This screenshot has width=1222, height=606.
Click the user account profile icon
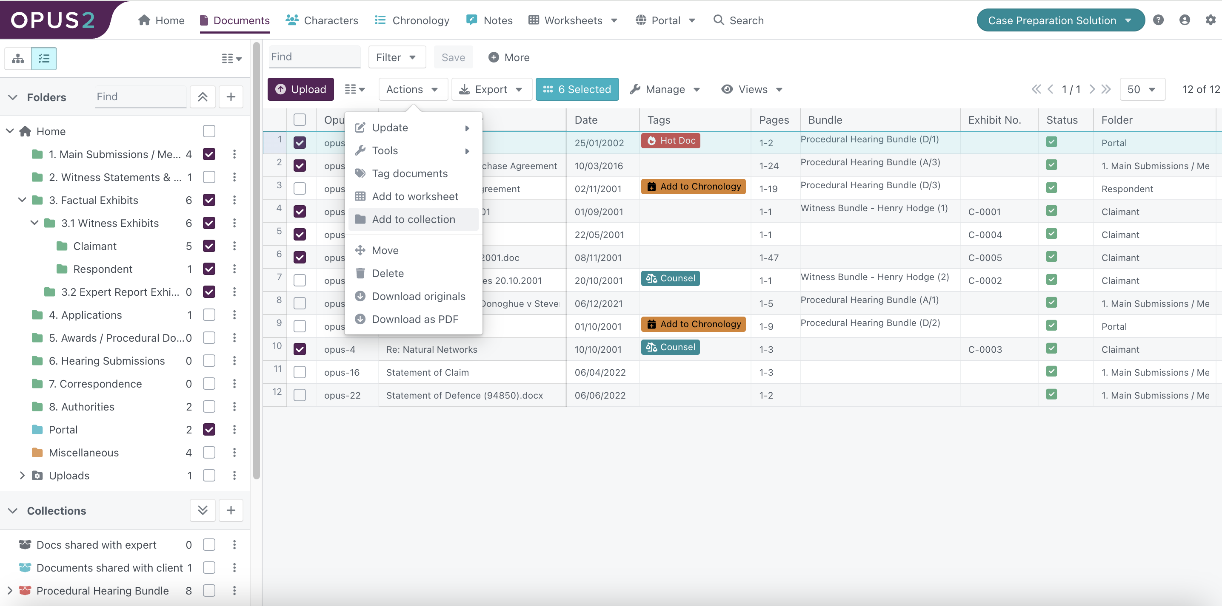(x=1184, y=20)
